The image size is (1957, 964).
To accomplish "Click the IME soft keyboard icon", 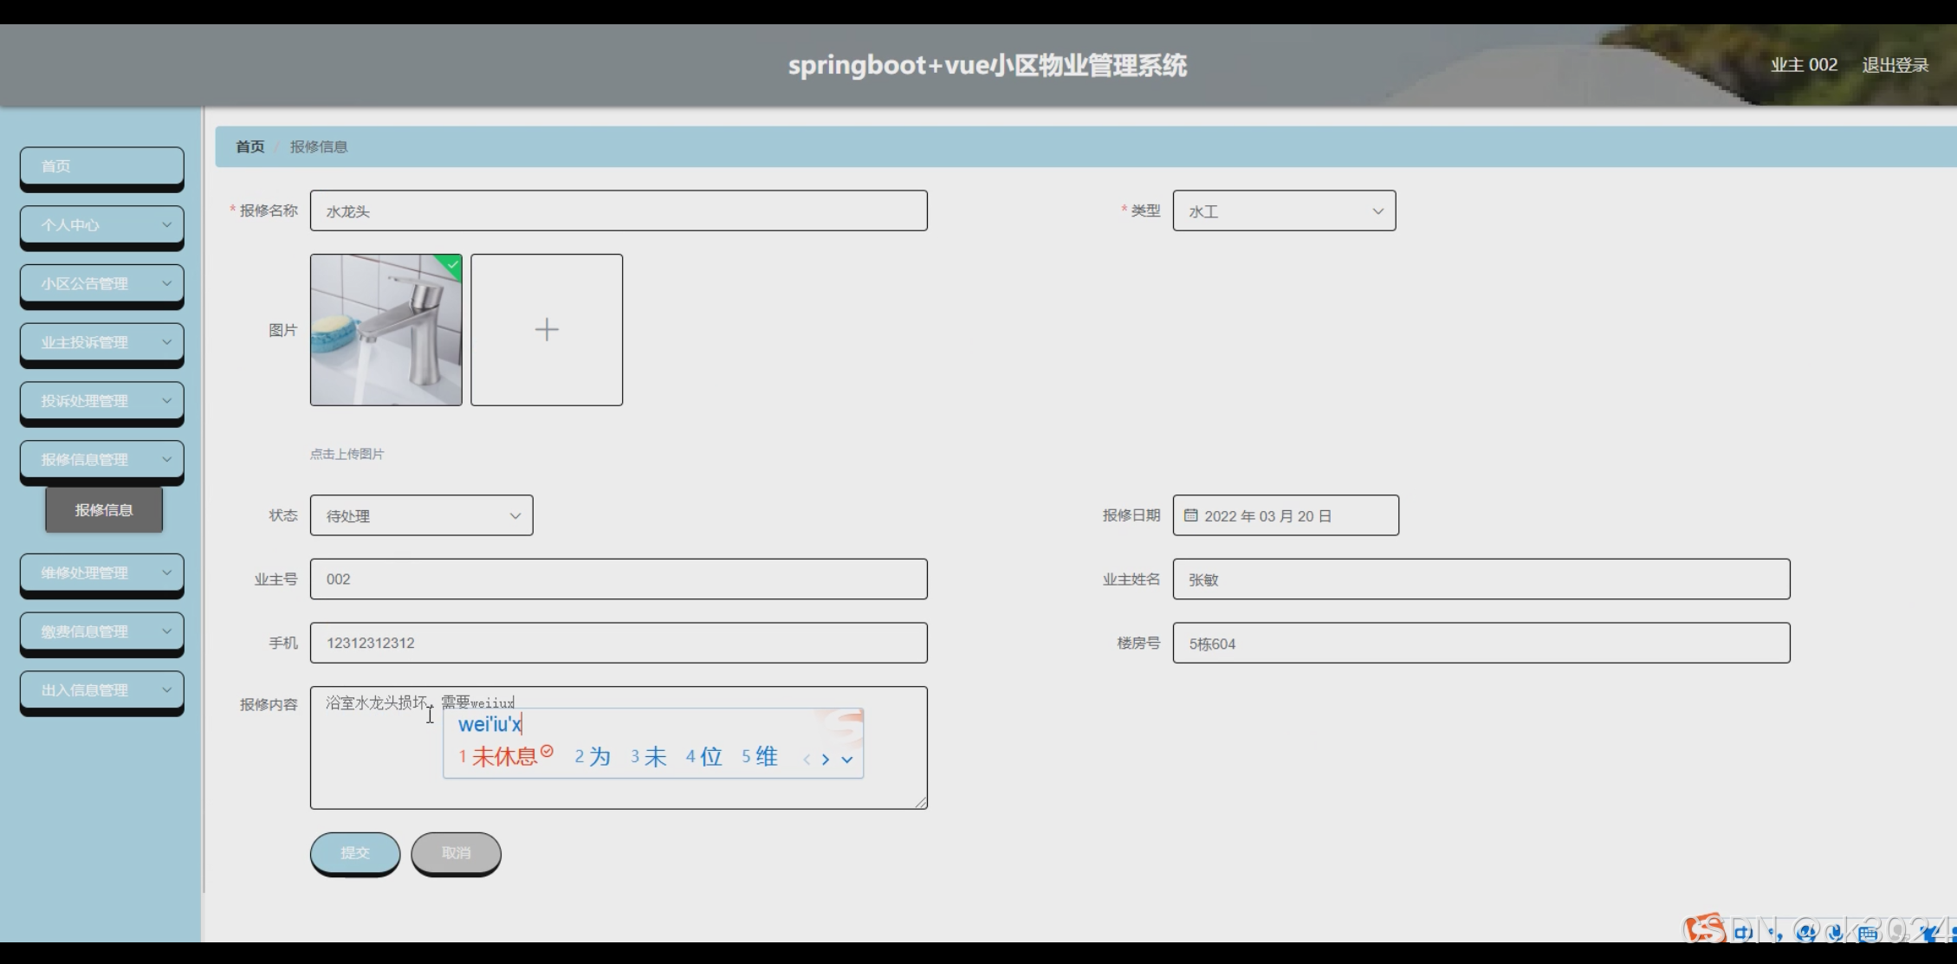I will pyautogui.click(x=1868, y=933).
